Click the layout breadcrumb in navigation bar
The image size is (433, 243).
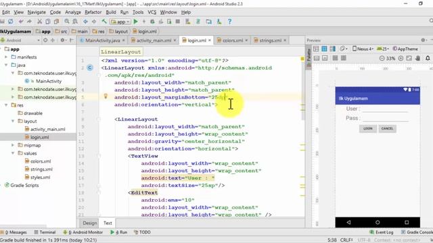pyautogui.click(x=118, y=32)
